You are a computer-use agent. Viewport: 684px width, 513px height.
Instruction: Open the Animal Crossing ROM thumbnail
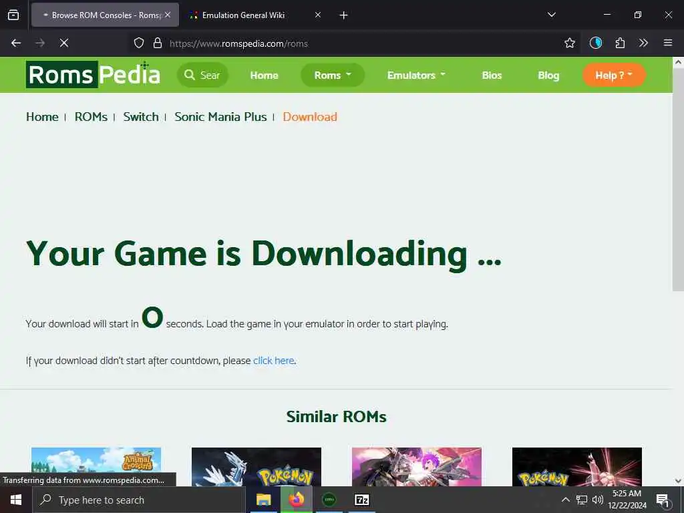96,466
